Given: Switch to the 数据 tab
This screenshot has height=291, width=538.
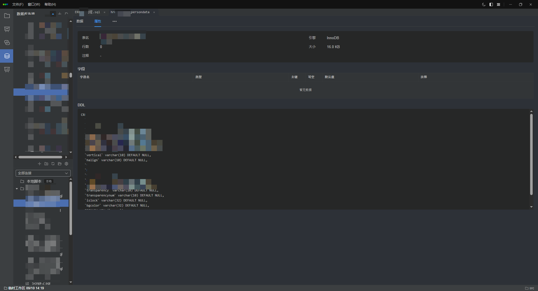Looking at the screenshot, I should pyautogui.click(x=80, y=21).
